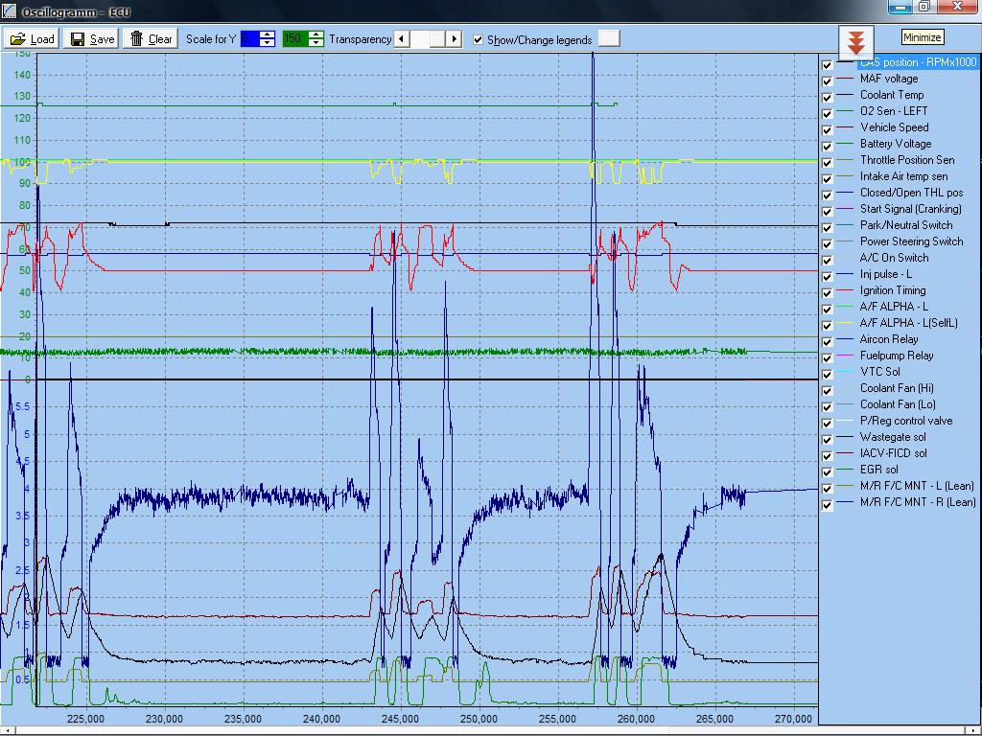Disable the Battery Voltage trace checkbox
This screenshot has width=982, height=736.
828,146
